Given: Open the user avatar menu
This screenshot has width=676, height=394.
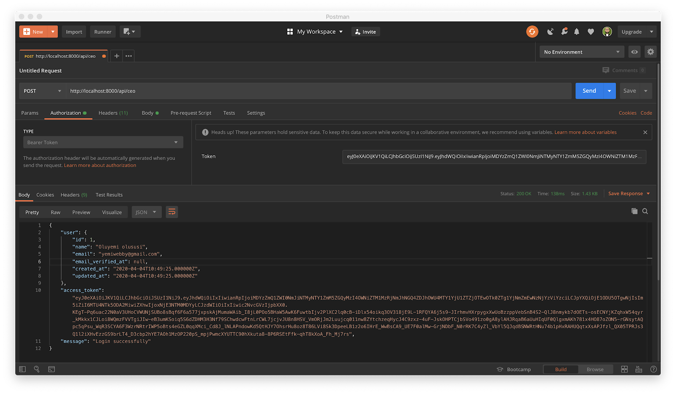Looking at the screenshot, I should pyautogui.click(x=607, y=32).
